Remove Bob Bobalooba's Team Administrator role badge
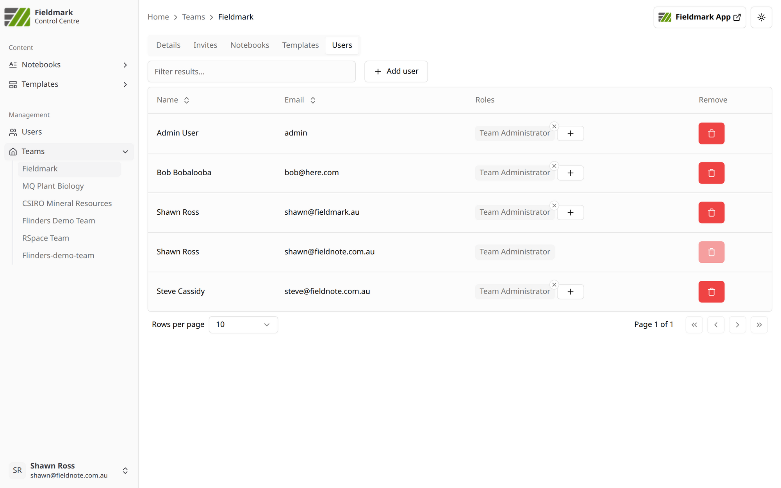Viewport: 781px width, 488px height. [x=554, y=166]
